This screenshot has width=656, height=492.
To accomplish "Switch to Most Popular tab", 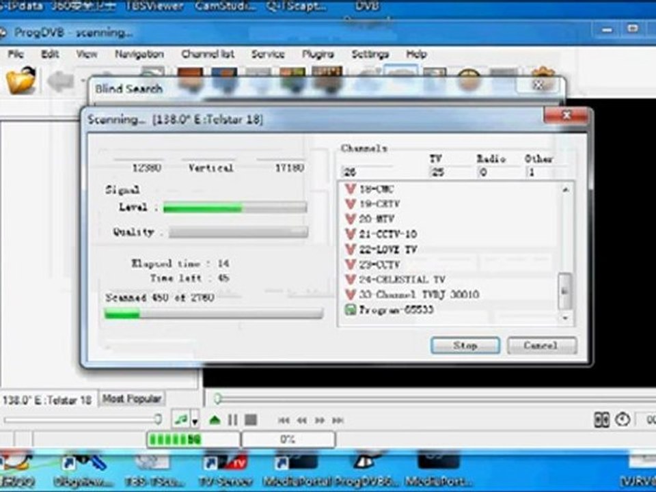I will 132,398.
